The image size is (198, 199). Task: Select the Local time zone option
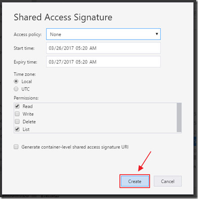(16, 81)
